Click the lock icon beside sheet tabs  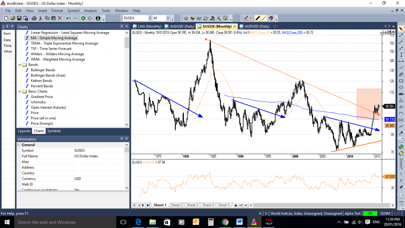point(236,205)
